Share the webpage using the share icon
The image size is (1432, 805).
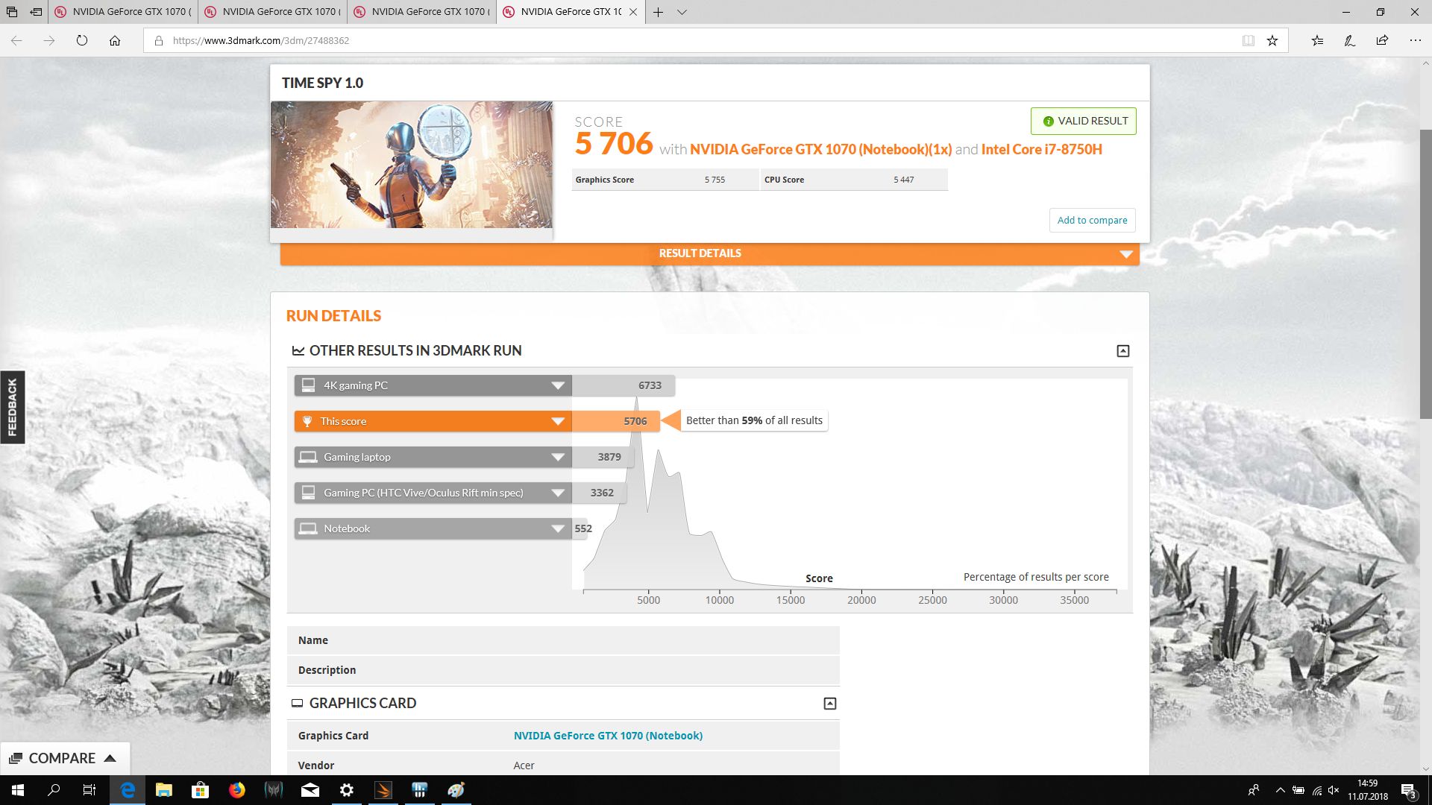point(1383,41)
